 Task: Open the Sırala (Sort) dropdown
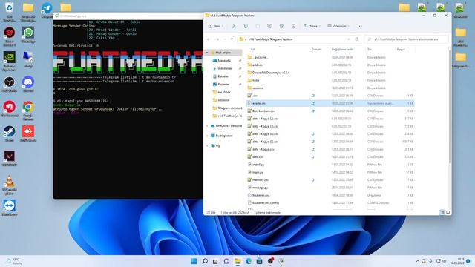[x=312, y=27]
